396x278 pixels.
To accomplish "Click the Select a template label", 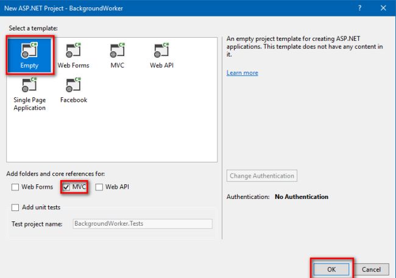I will click(33, 28).
